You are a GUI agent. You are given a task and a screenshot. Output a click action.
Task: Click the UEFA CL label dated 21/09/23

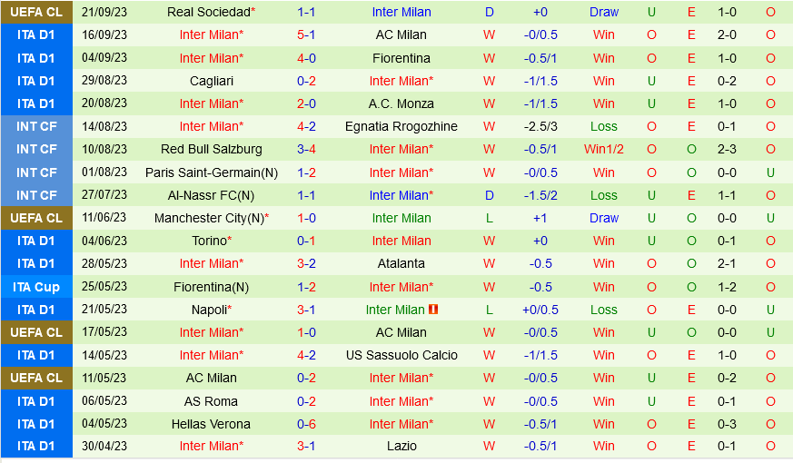(x=36, y=12)
